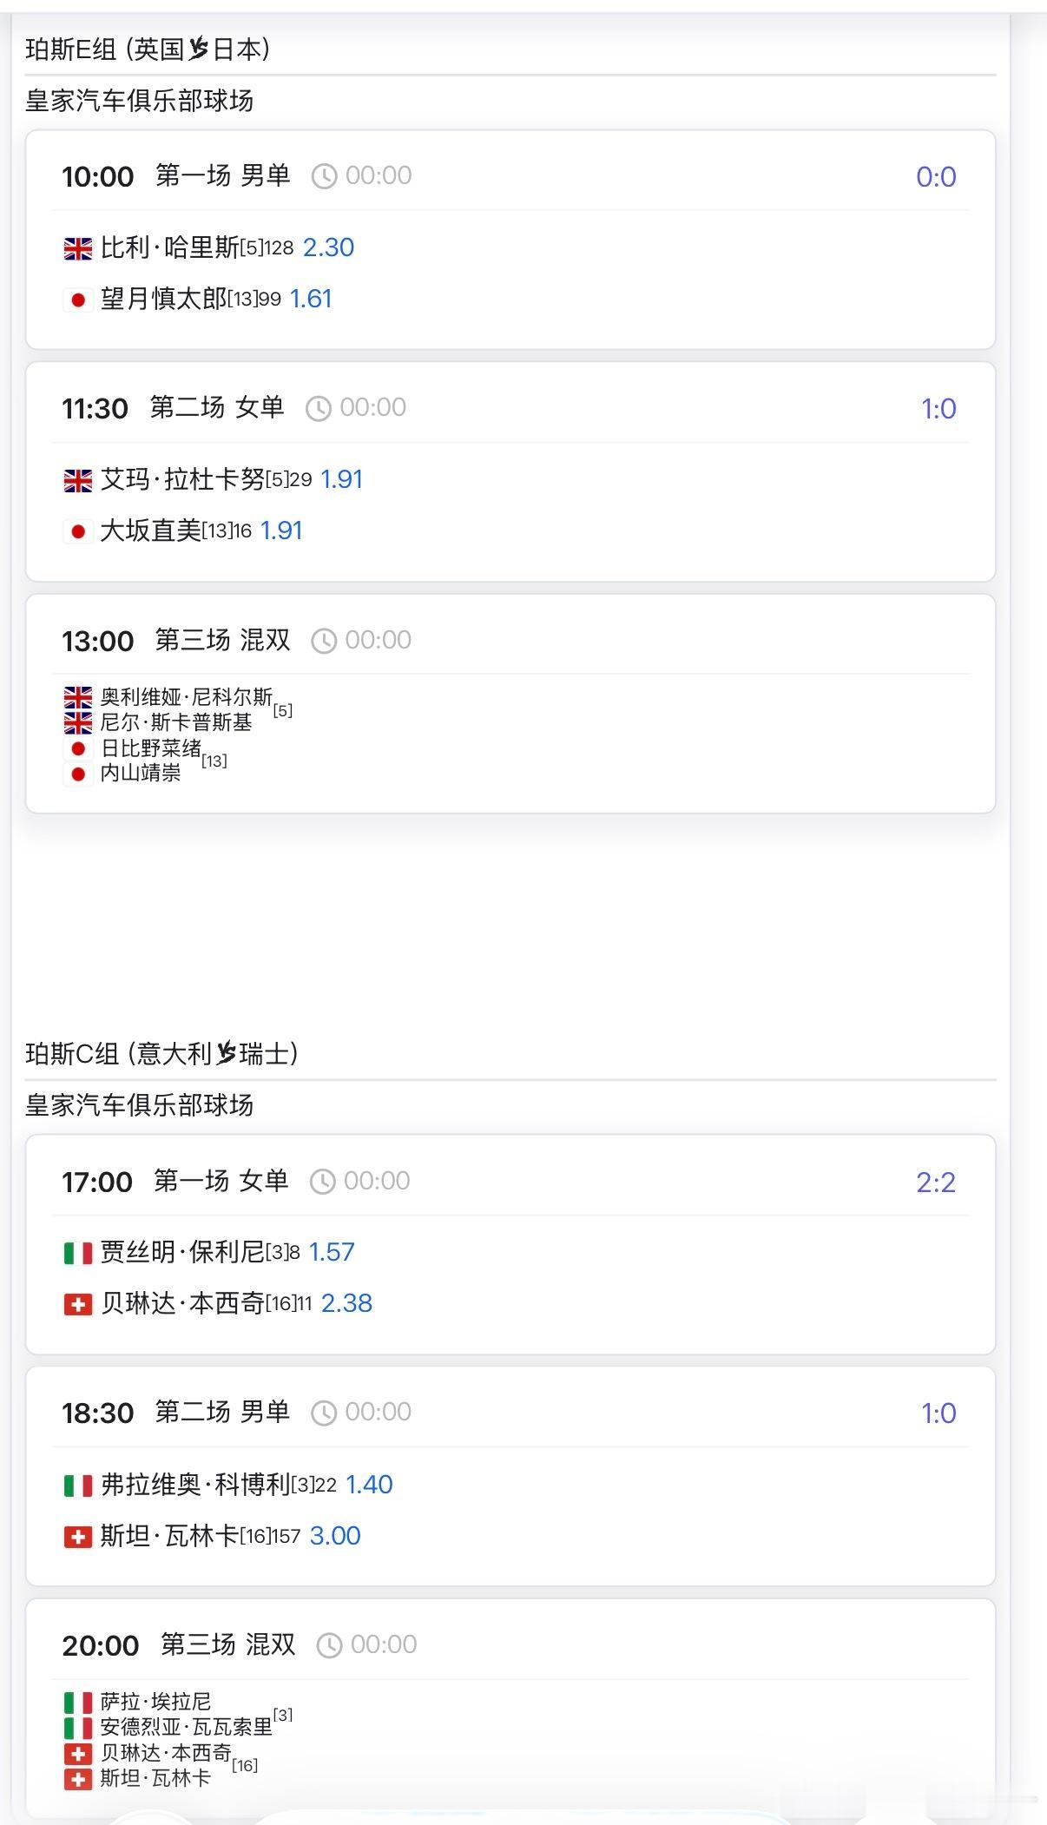The height and width of the screenshot is (1825, 1047).
Task: Select odds 3.00 for 斯坦·瓦林卡
Action: click(335, 1536)
